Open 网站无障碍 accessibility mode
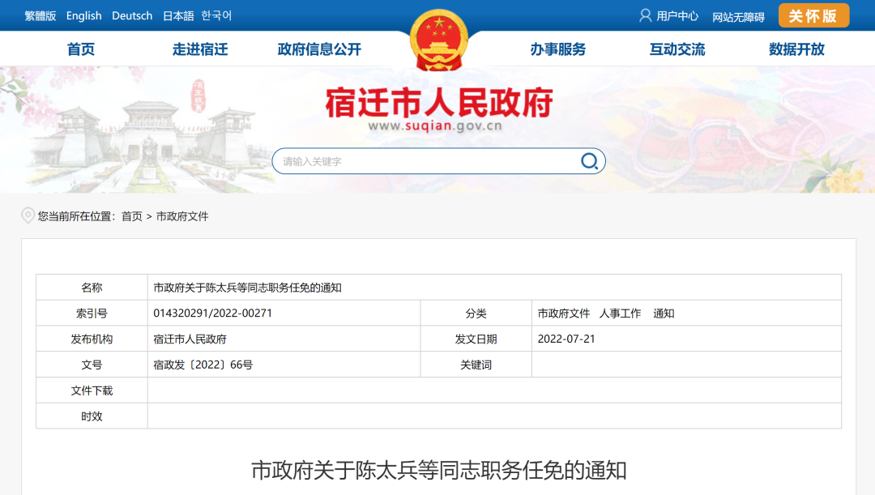 point(738,17)
